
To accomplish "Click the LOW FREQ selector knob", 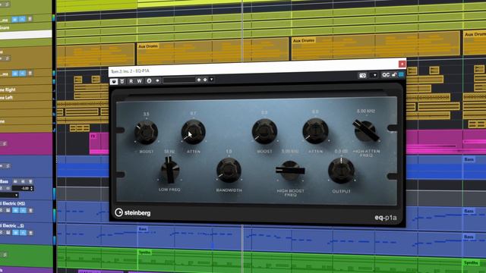I will coord(169,170).
